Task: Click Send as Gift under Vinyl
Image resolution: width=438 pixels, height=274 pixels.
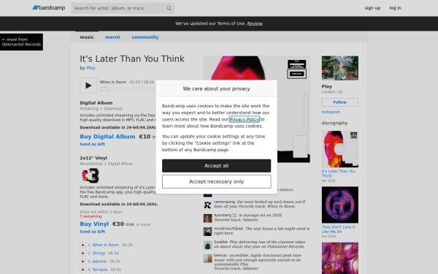Action: pos(92,232)
